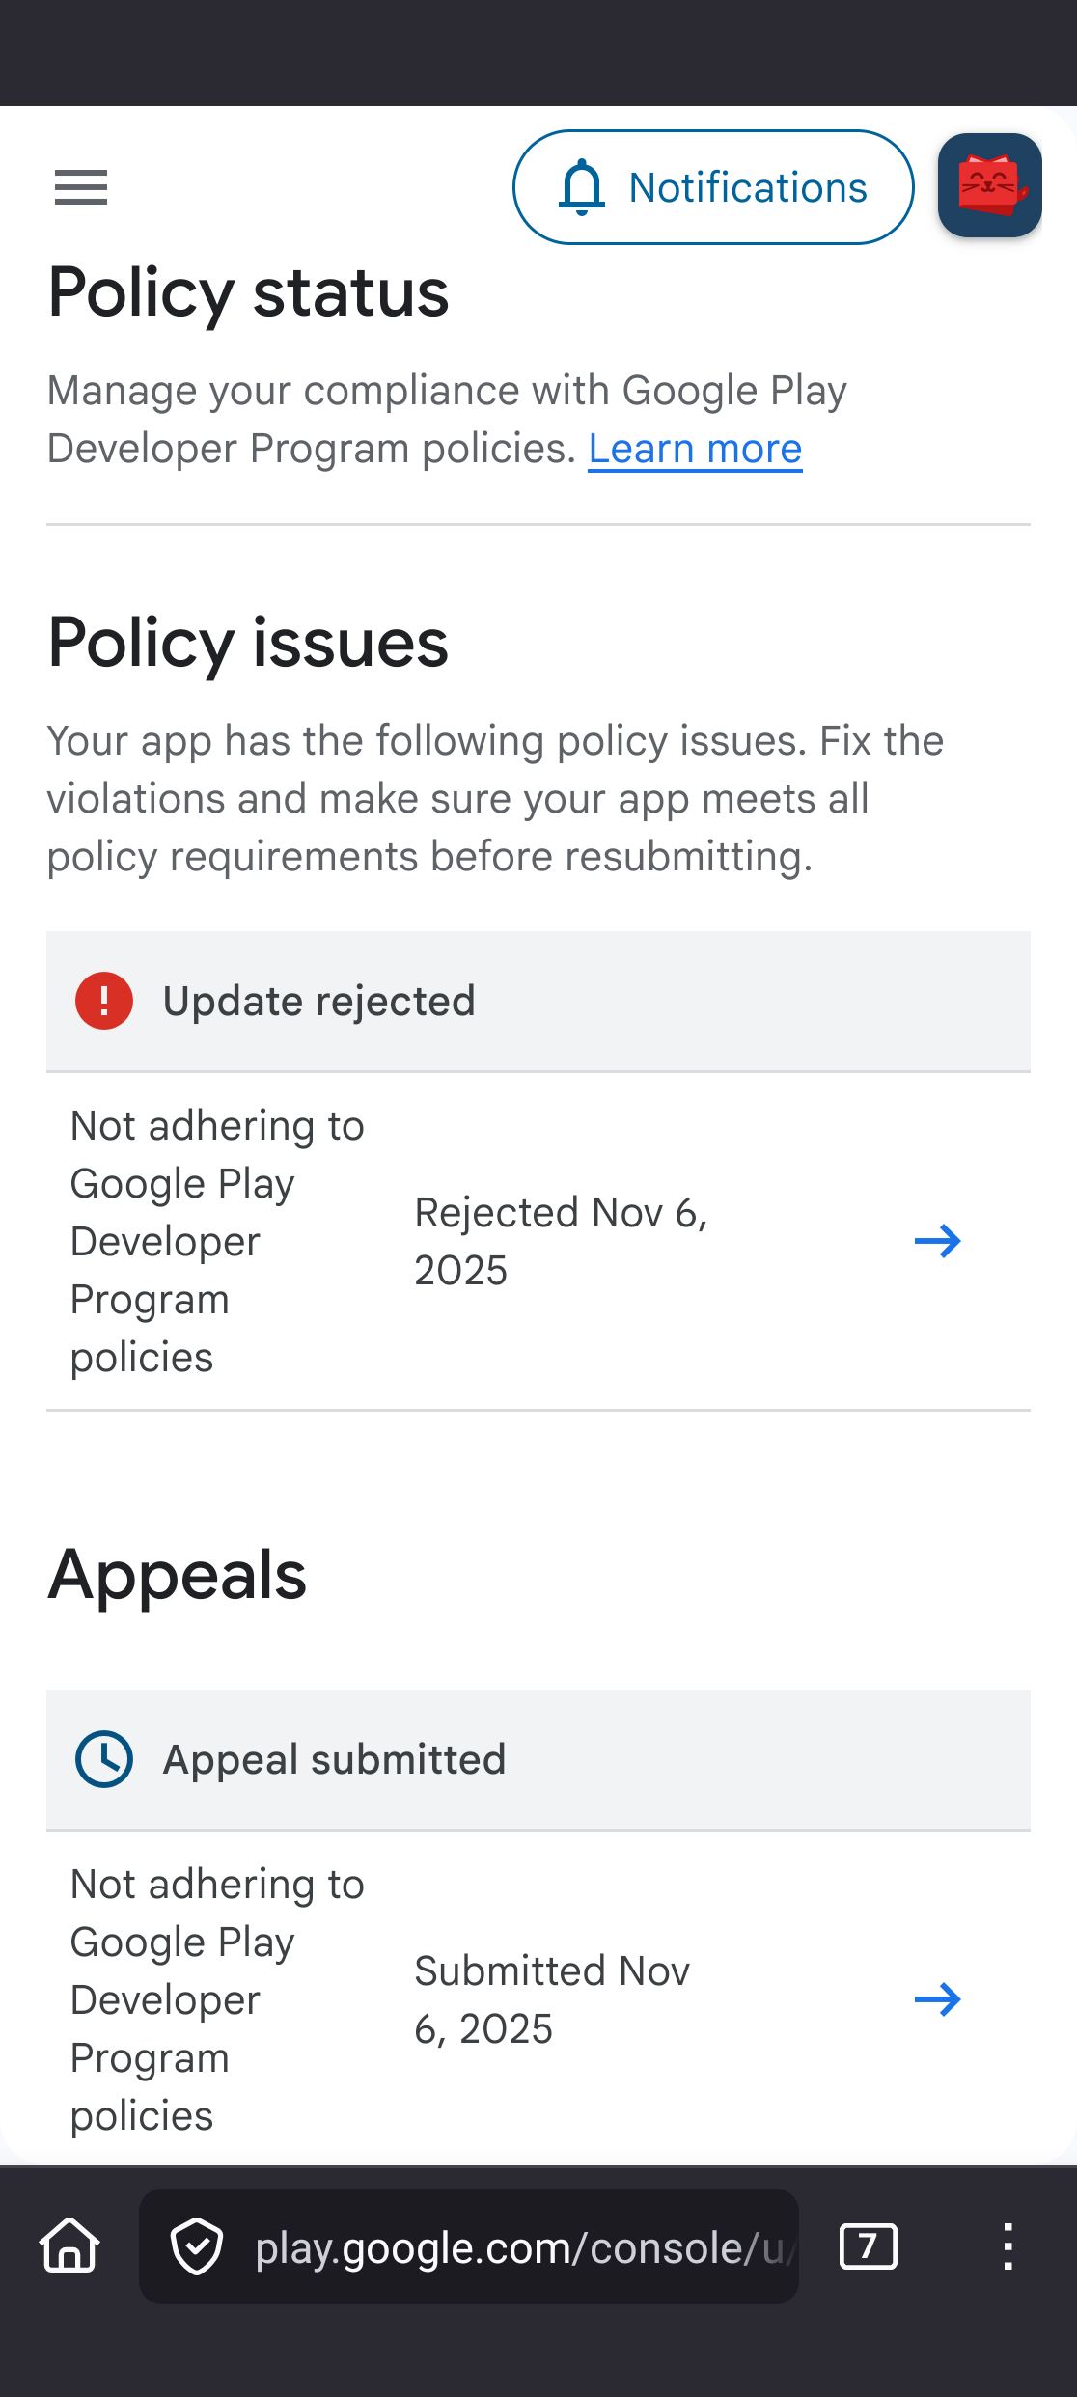This screenshot has height=2397, width=1077.
Task: Open rejected issue policy description text
Action: point(217,1241)
